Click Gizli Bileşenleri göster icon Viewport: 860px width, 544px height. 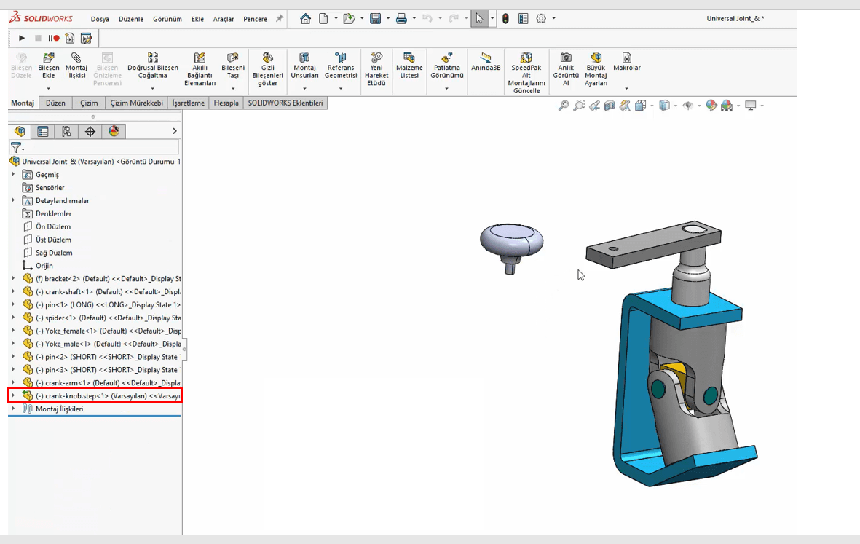coord(268,58)
